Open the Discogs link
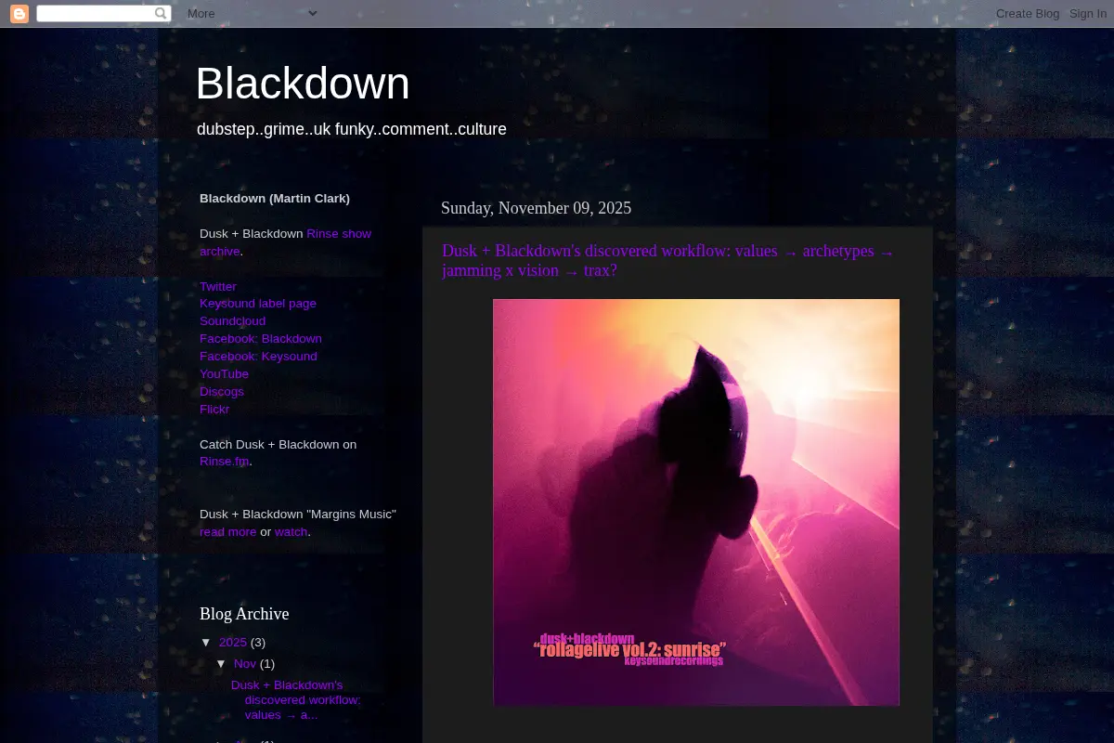1114x743 pixels. [222, 392]
